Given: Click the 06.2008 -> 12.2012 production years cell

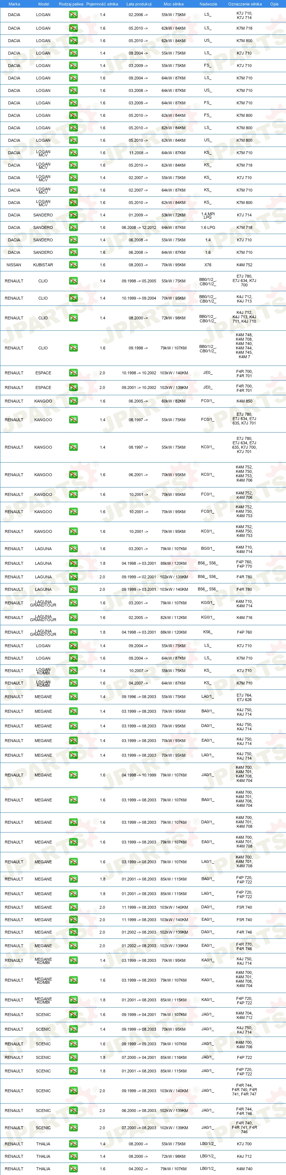Looking at the screenshot, I should click(x=139, y=227).
